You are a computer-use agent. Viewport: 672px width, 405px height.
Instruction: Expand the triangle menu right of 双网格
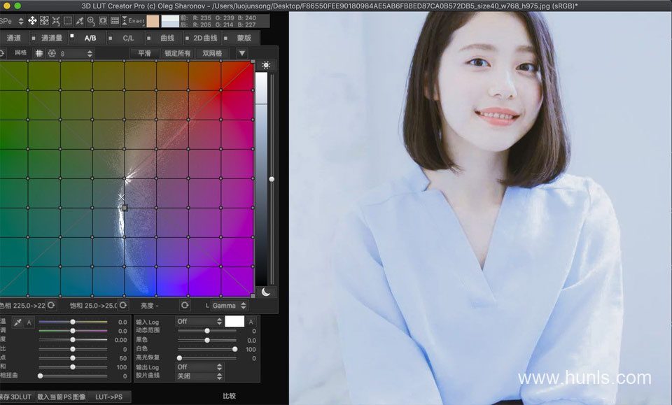[x=241, y=53]
